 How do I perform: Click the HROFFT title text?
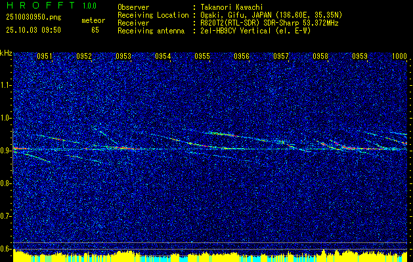(x=41, y=5)
